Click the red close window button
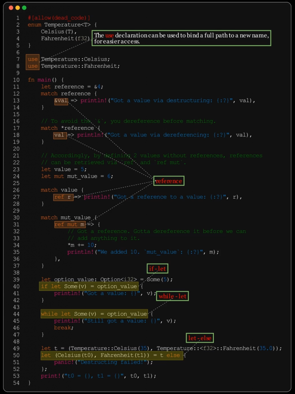The height and width of the screenshot is (394, 295). [11, 8]
